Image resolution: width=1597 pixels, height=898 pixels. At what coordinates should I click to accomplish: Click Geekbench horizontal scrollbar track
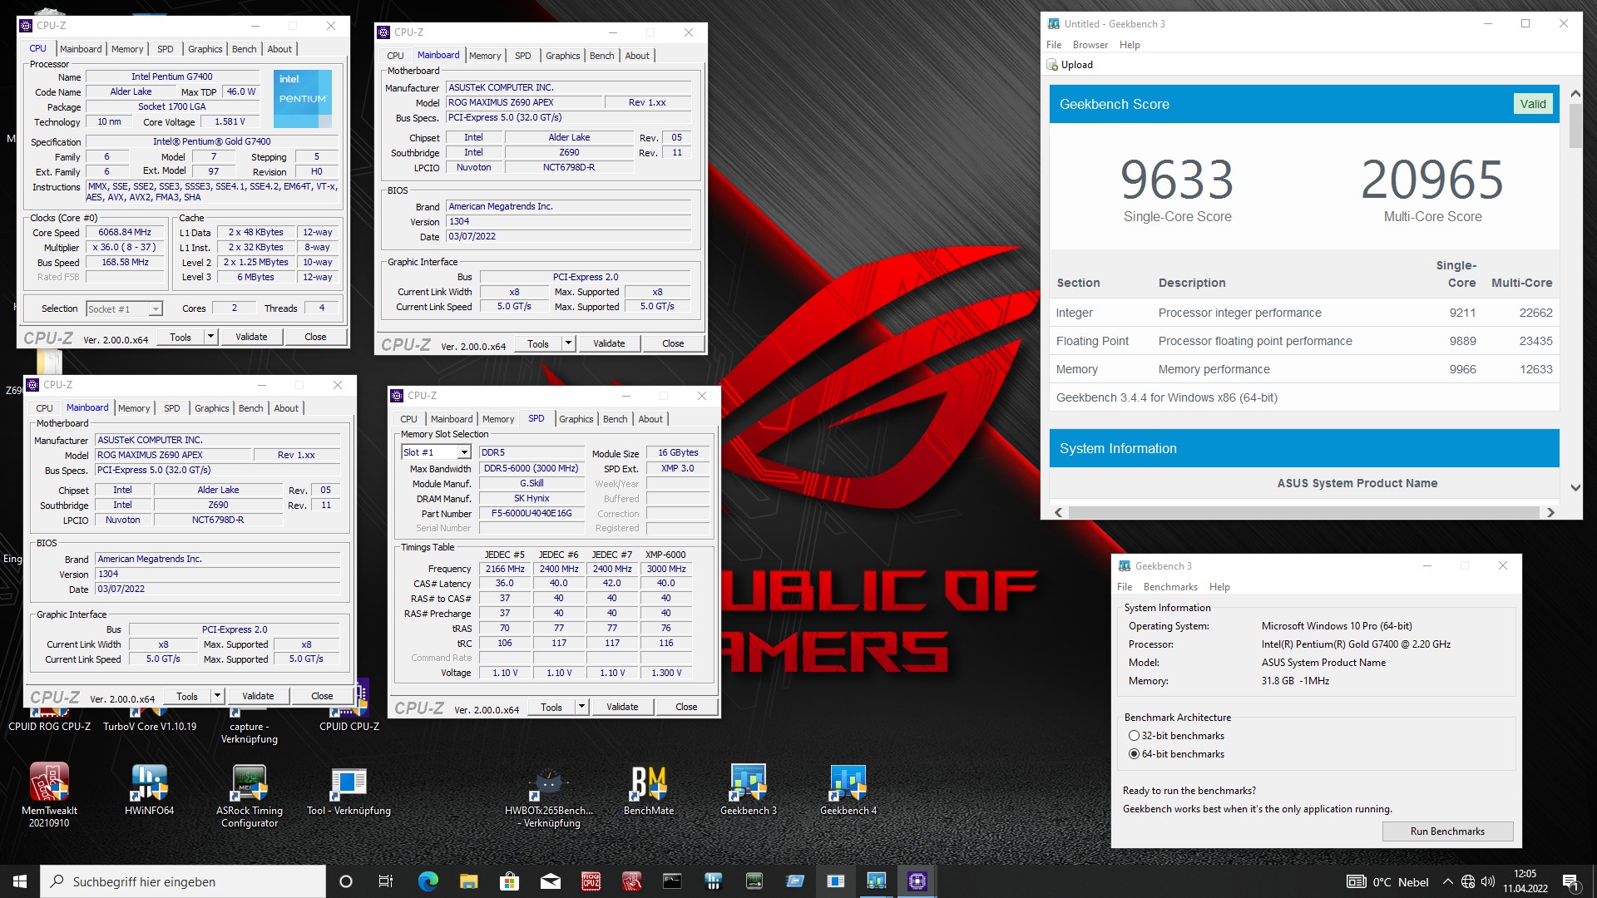(x=1304, y=512)
